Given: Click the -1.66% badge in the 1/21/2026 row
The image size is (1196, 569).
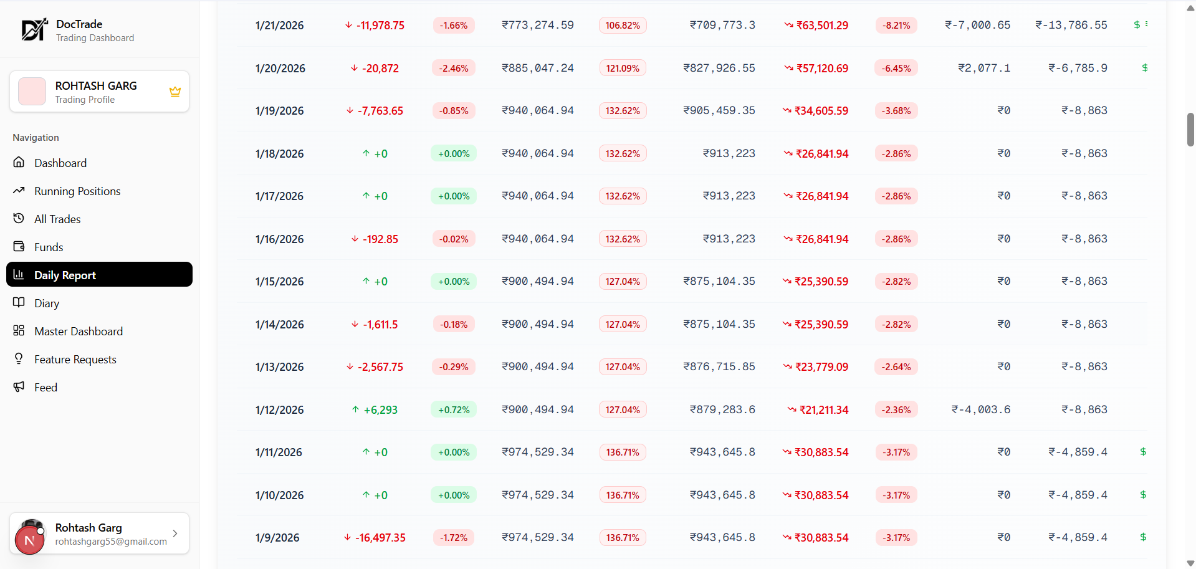Looking at the screenshot, I should pos(454,26).
